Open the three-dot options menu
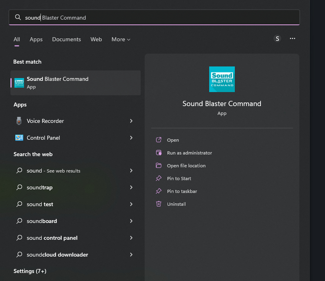This screenshot has height=281, width=325. (x=292, y=39)
